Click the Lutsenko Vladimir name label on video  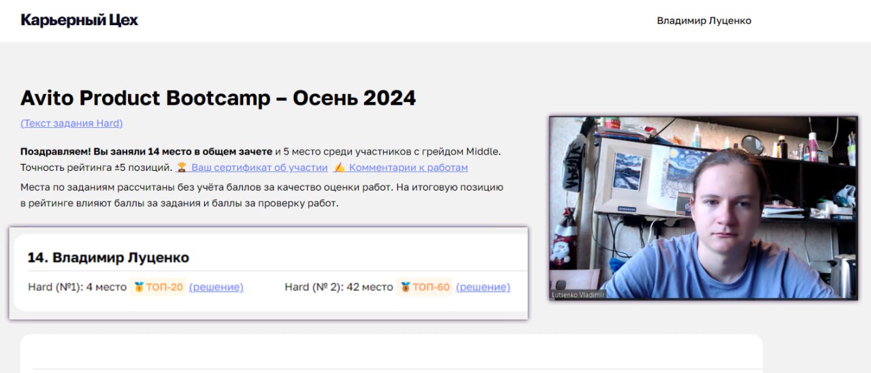coord(578,295)
